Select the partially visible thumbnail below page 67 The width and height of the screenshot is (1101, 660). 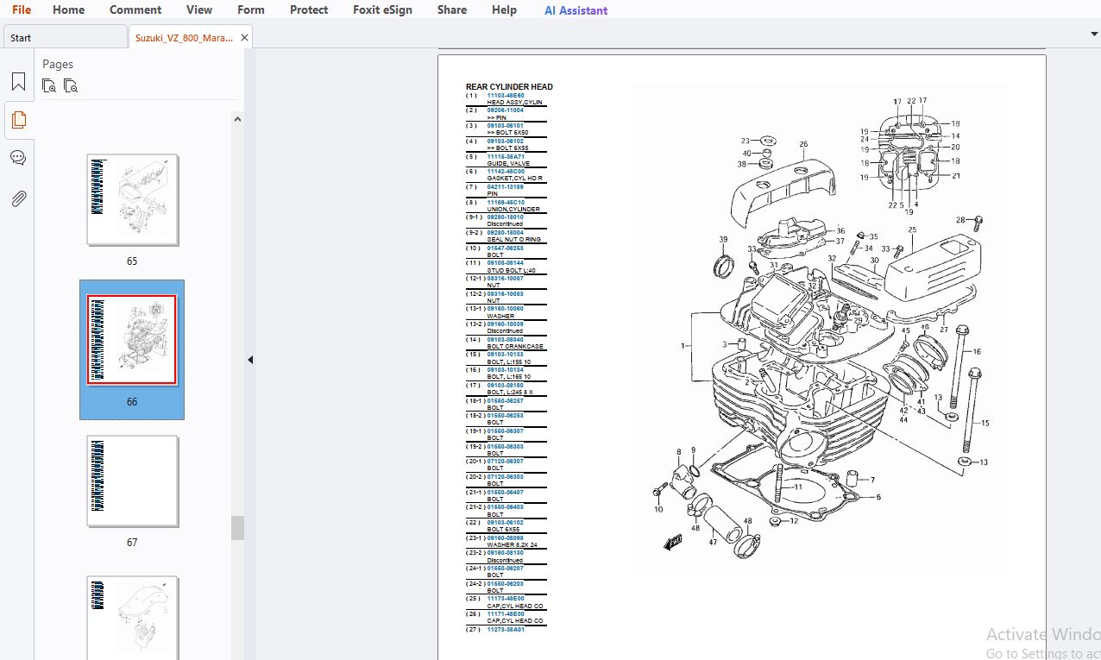[133, 618]
